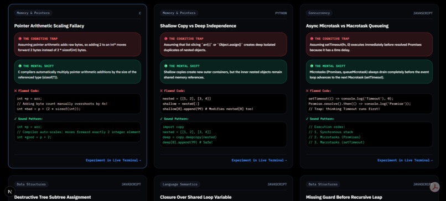Select title Pointer Arithmetic Scaling Fallacy
The height and width of the screenshot is (201, 446).
coord(49,26)
